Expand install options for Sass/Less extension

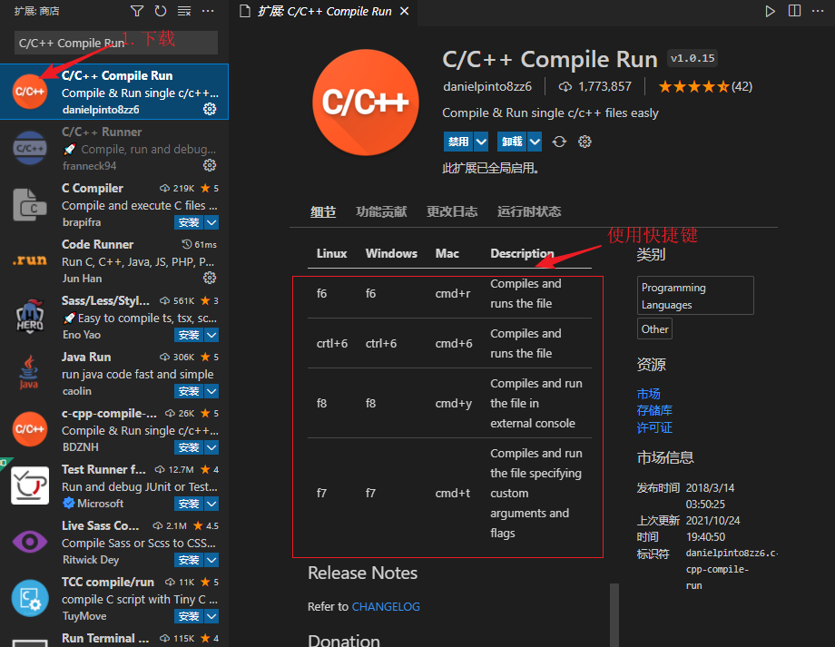[x=211, y=335]
